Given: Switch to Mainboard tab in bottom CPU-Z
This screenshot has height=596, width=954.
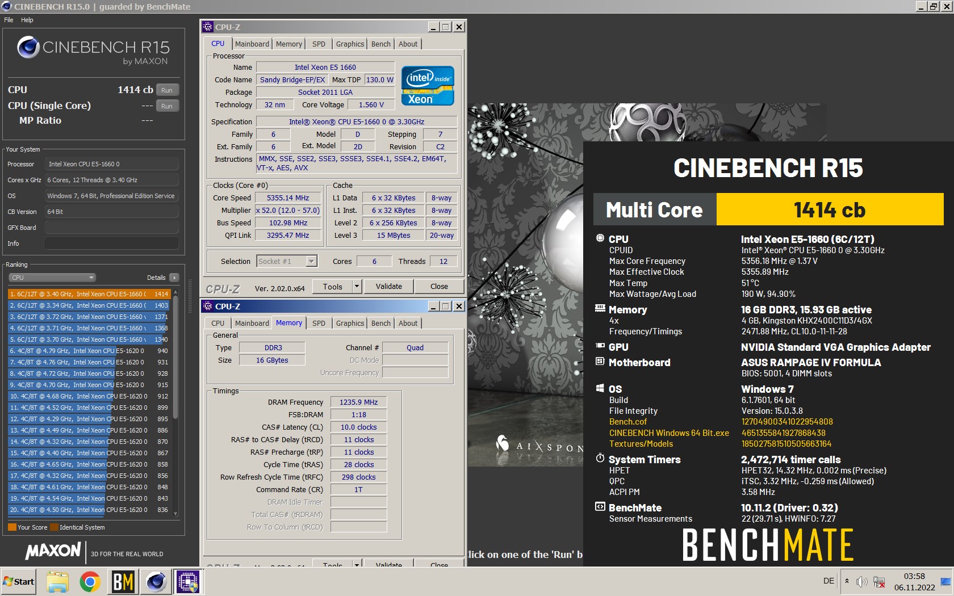Looking at the screenshot, I should pos(252,323).
